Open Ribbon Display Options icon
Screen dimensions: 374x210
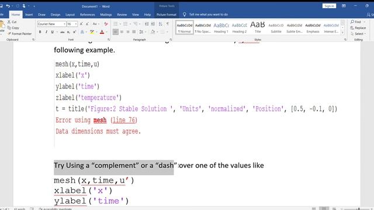pyautogui.click(x=344, y=6)
